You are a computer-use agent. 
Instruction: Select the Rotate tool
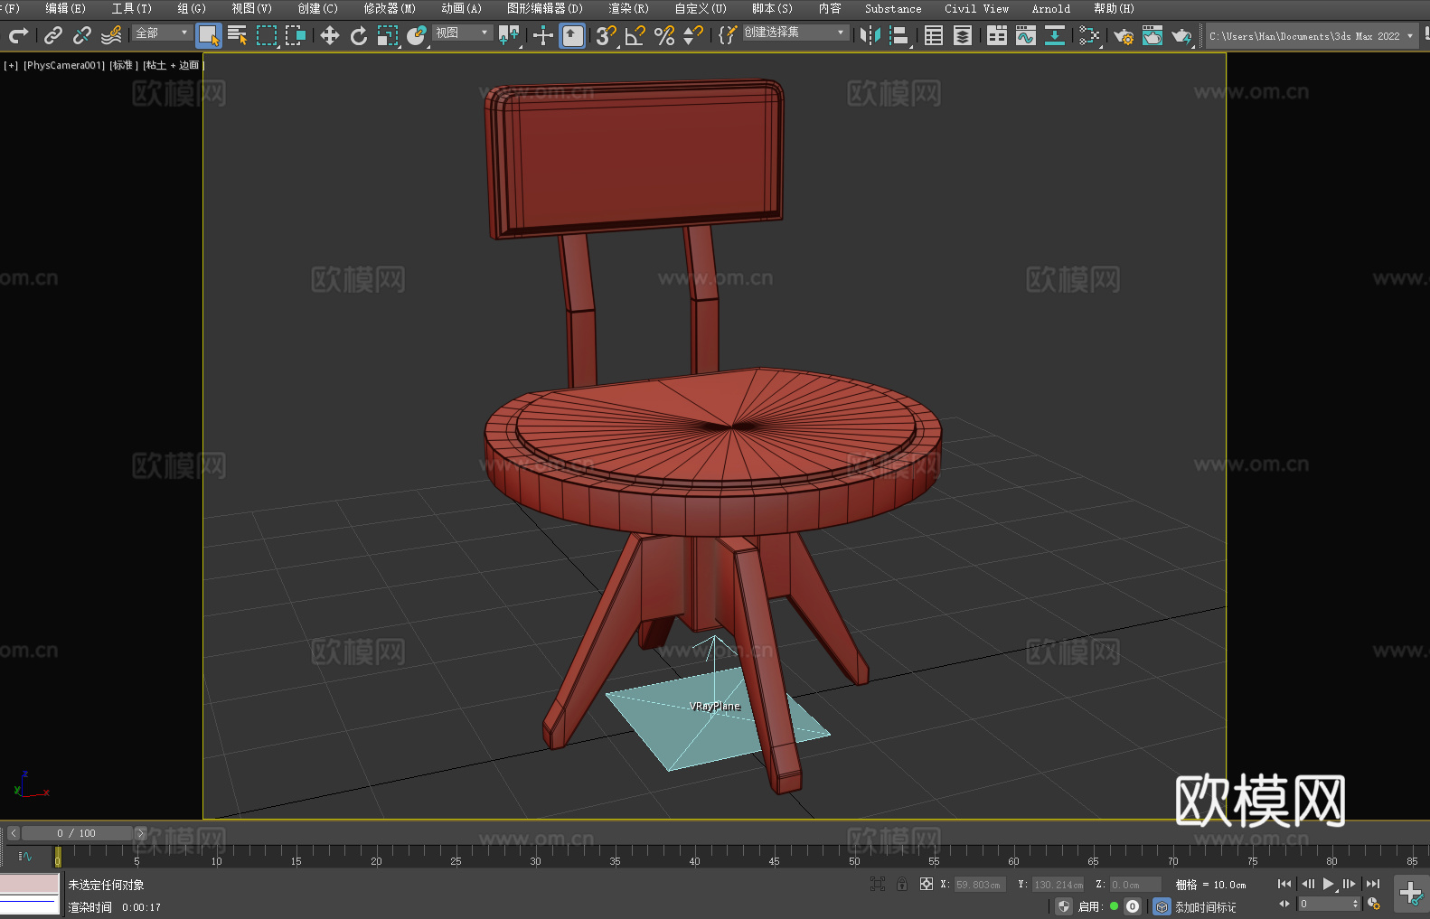click(x=359, y=35)
